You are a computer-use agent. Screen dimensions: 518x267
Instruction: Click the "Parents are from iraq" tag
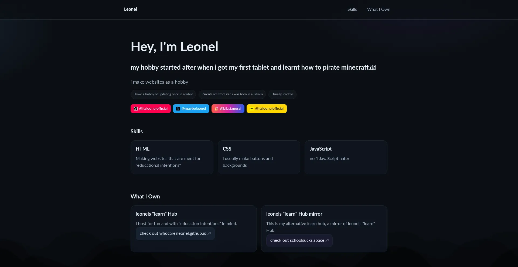(x=232, y=94)
